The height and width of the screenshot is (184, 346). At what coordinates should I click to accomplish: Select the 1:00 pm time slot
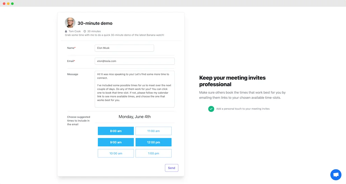(153, 153)
